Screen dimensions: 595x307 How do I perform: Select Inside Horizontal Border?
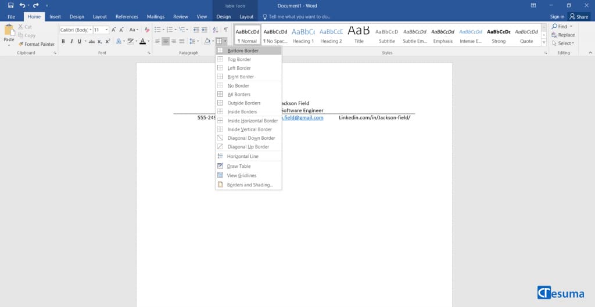pyautogui.click(x=249, y=121)
